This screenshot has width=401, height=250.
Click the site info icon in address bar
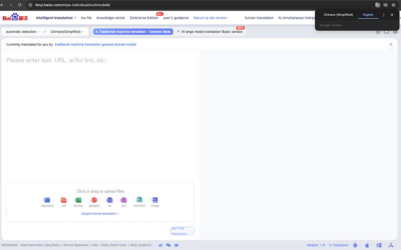coord(30,5)
